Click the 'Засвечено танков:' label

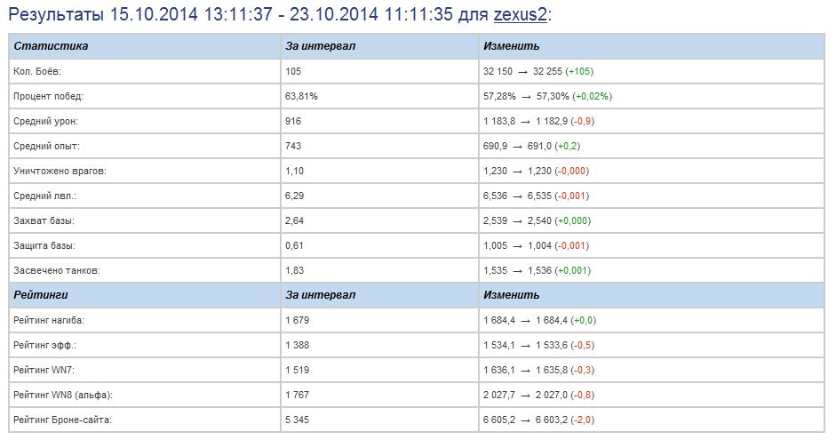point(57,271)
